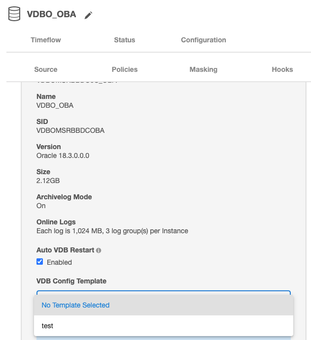Image resolution: width=311 pixels, height=340 pixels.
Task: Uncheck the Enabled checkbox for Auto VDB Restart
Action: click(40, 262)
